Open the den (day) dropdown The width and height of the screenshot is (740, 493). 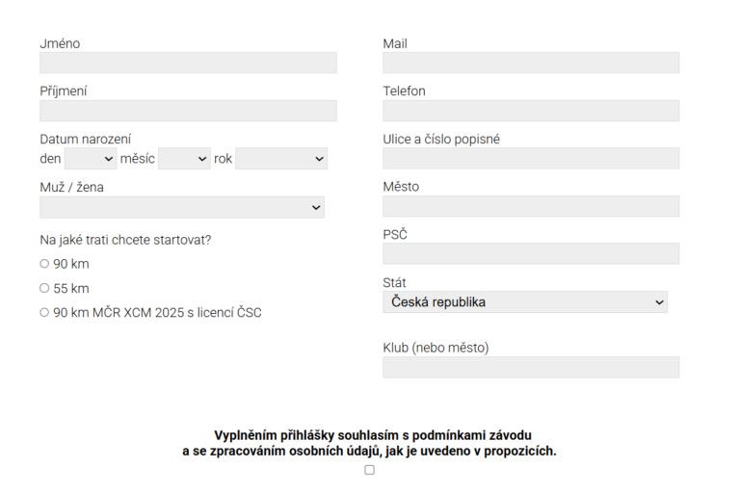click(91, 159)
